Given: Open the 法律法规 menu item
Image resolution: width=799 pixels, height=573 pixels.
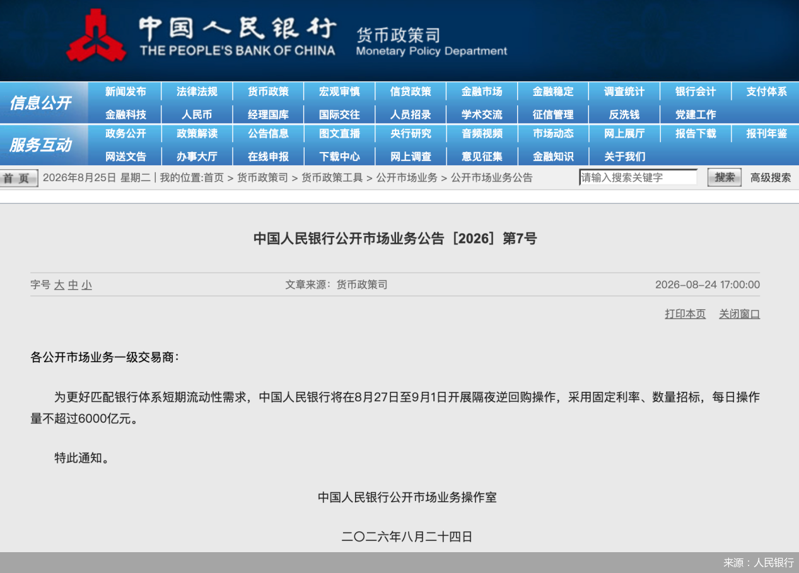Looking at the screenshot, I should (x=197, y=92).
